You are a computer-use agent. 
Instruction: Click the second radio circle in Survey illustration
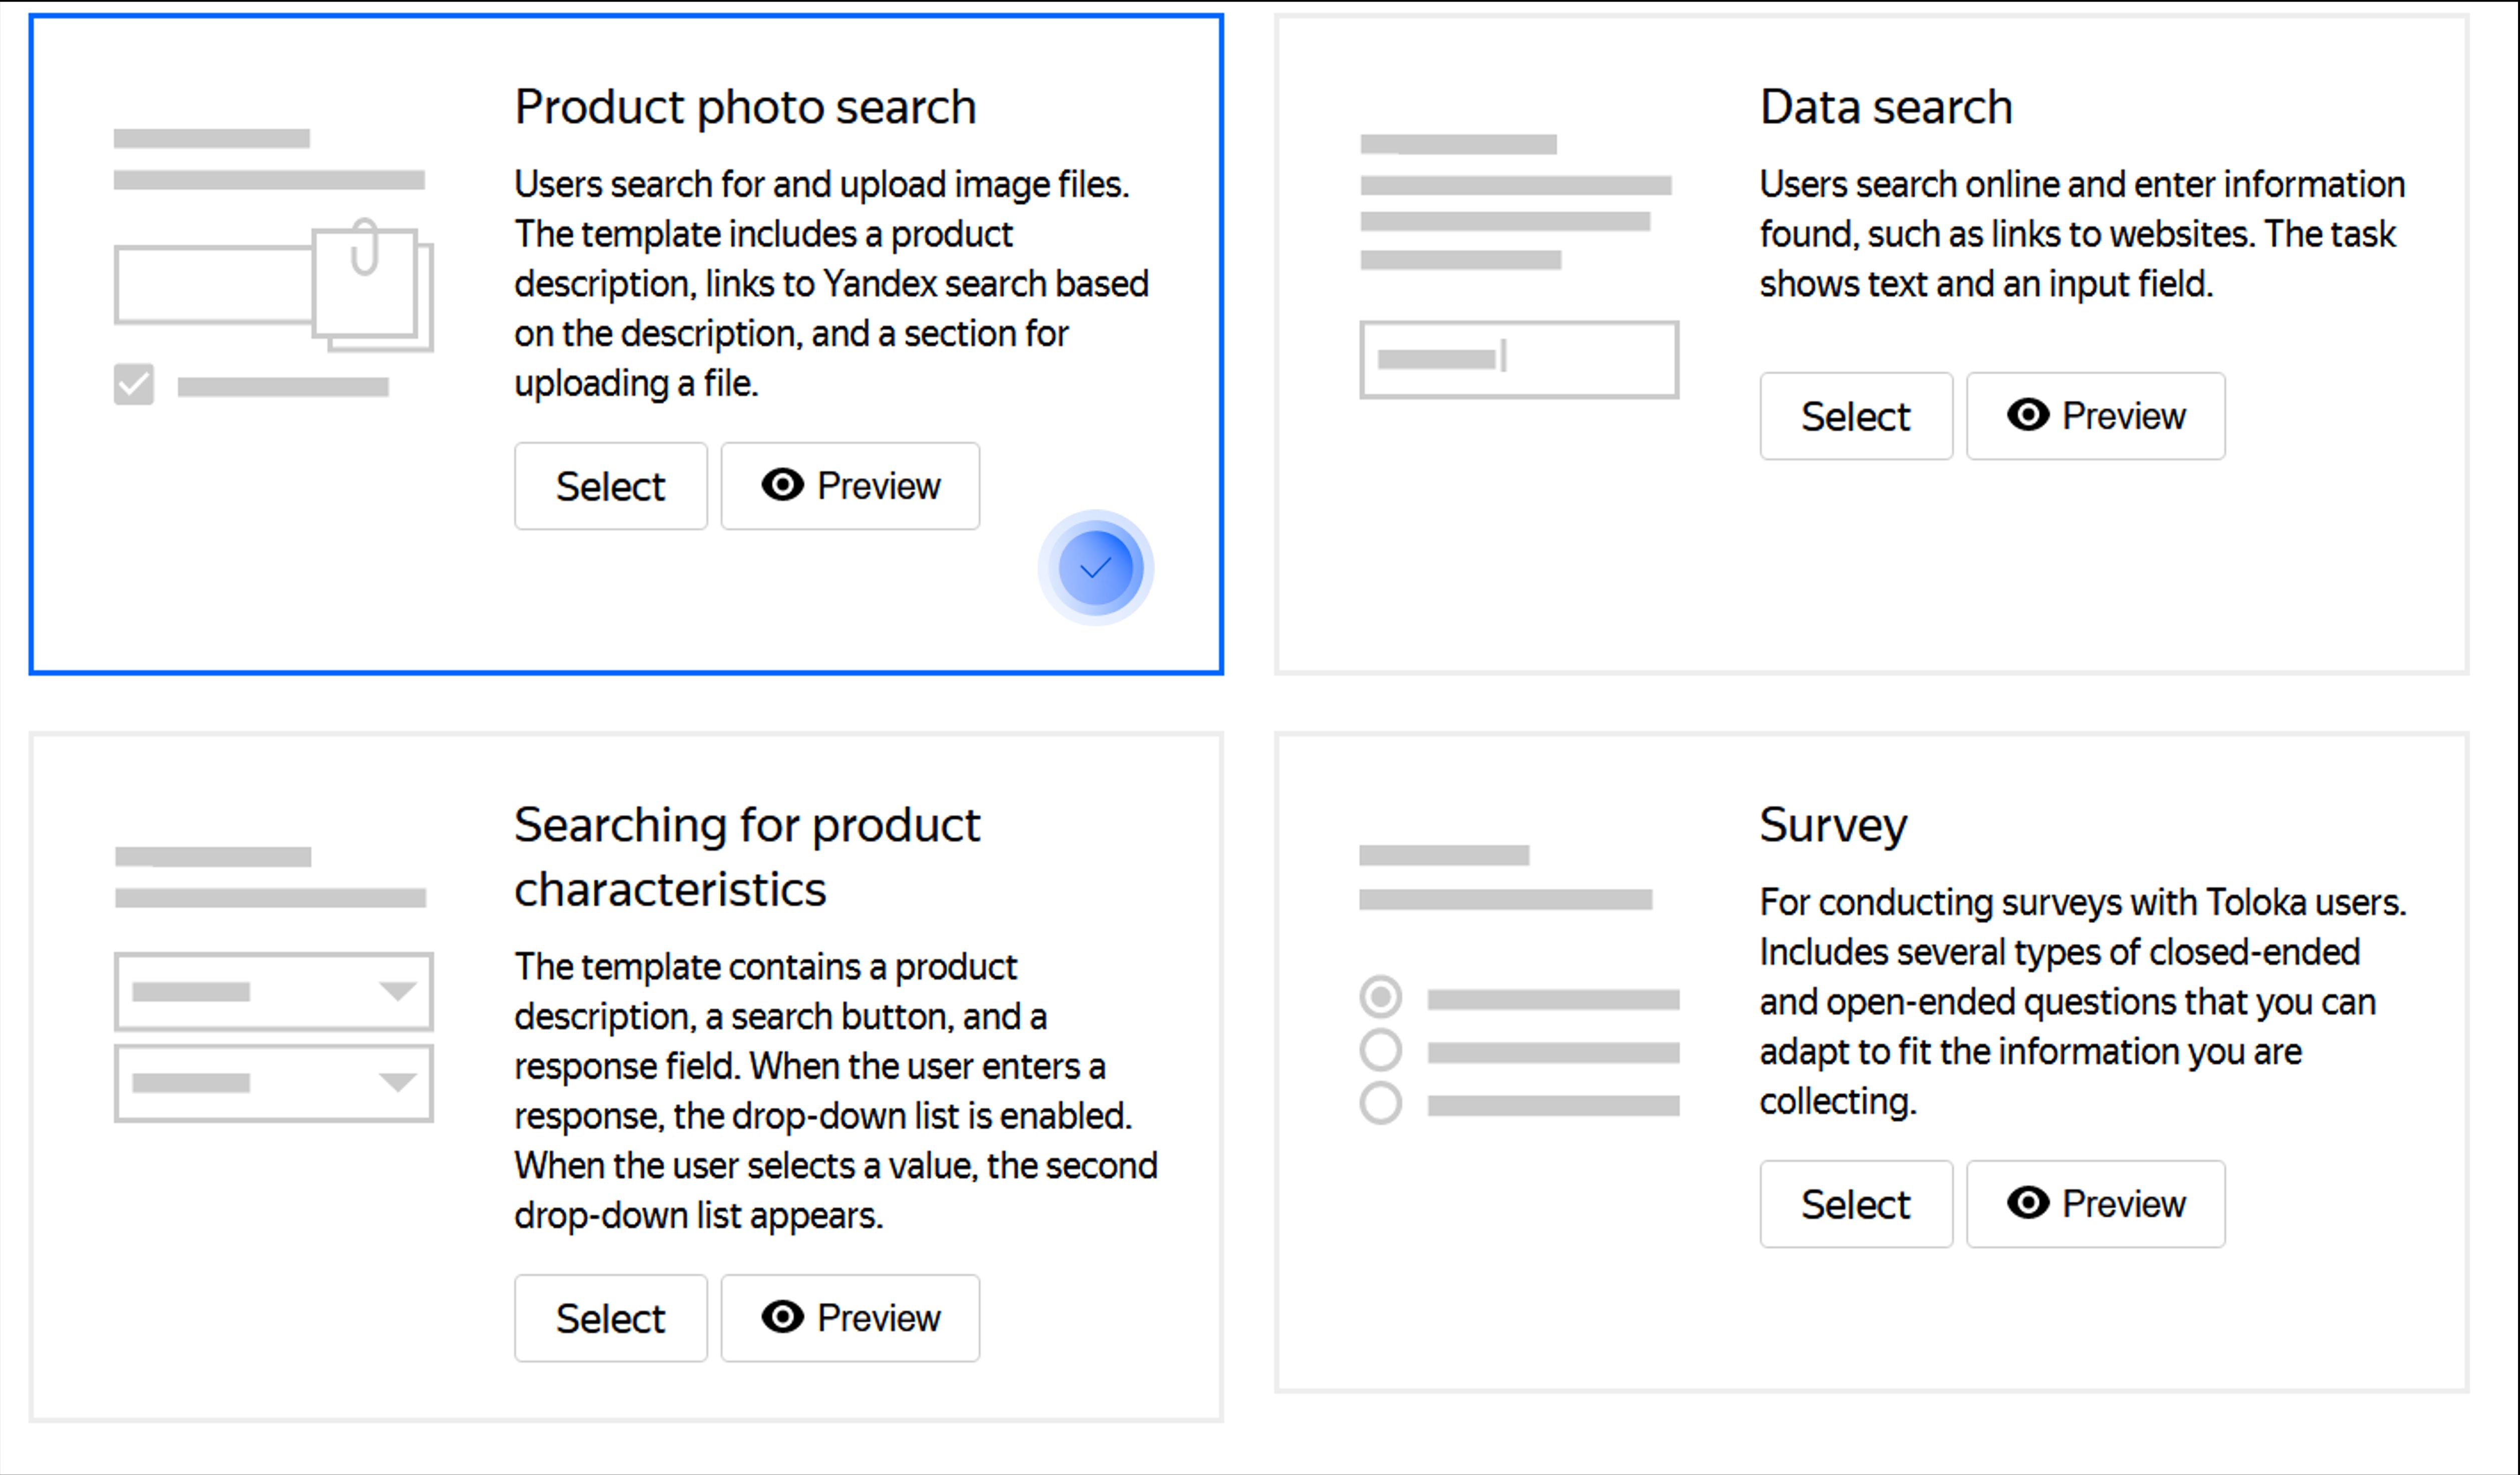click(1381, 1051)
